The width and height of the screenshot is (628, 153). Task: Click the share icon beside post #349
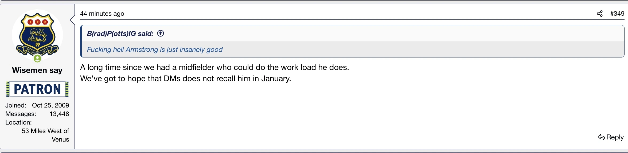tap(600, 14)
